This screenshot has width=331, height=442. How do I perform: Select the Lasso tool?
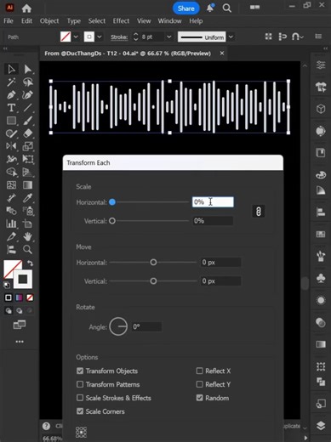pyautogui.click(x=27, y=82)
